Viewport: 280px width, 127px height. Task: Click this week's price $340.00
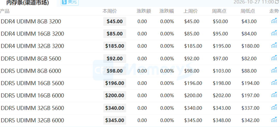115,108
